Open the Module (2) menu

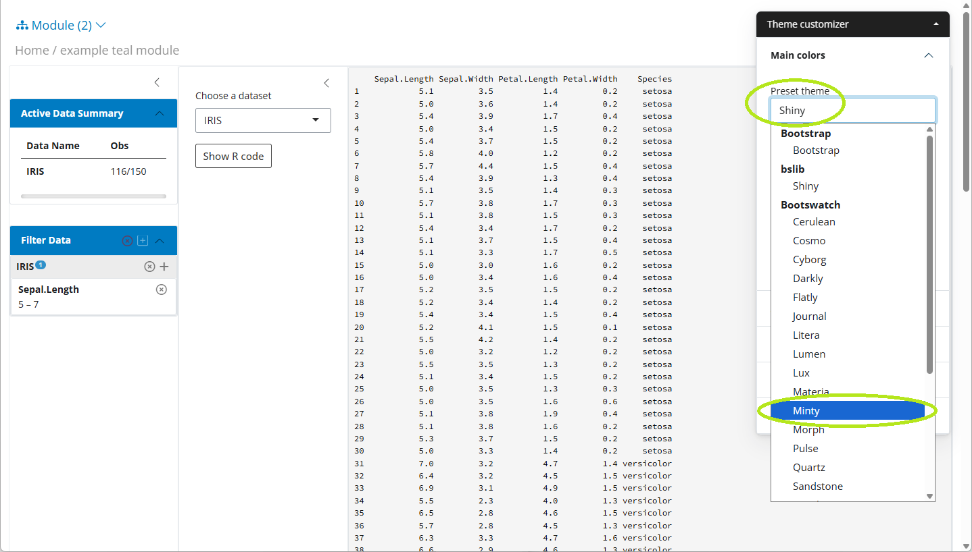click(62, 26)
